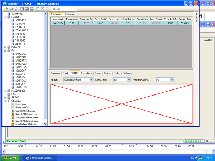Select $EURUSD in the FX tree
This screenshot has height=161, width=215.
coord(21,87)
